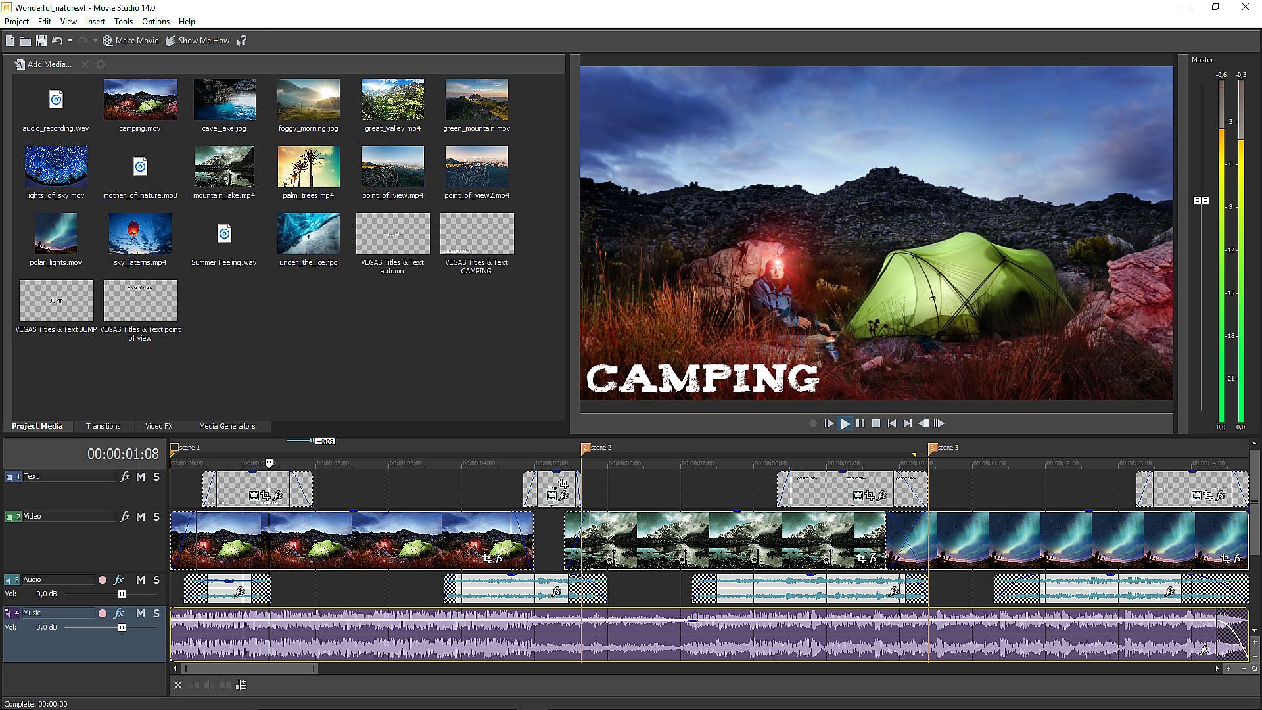
Task: Click the auto ripple icon below the timeline
Action: 242,685
